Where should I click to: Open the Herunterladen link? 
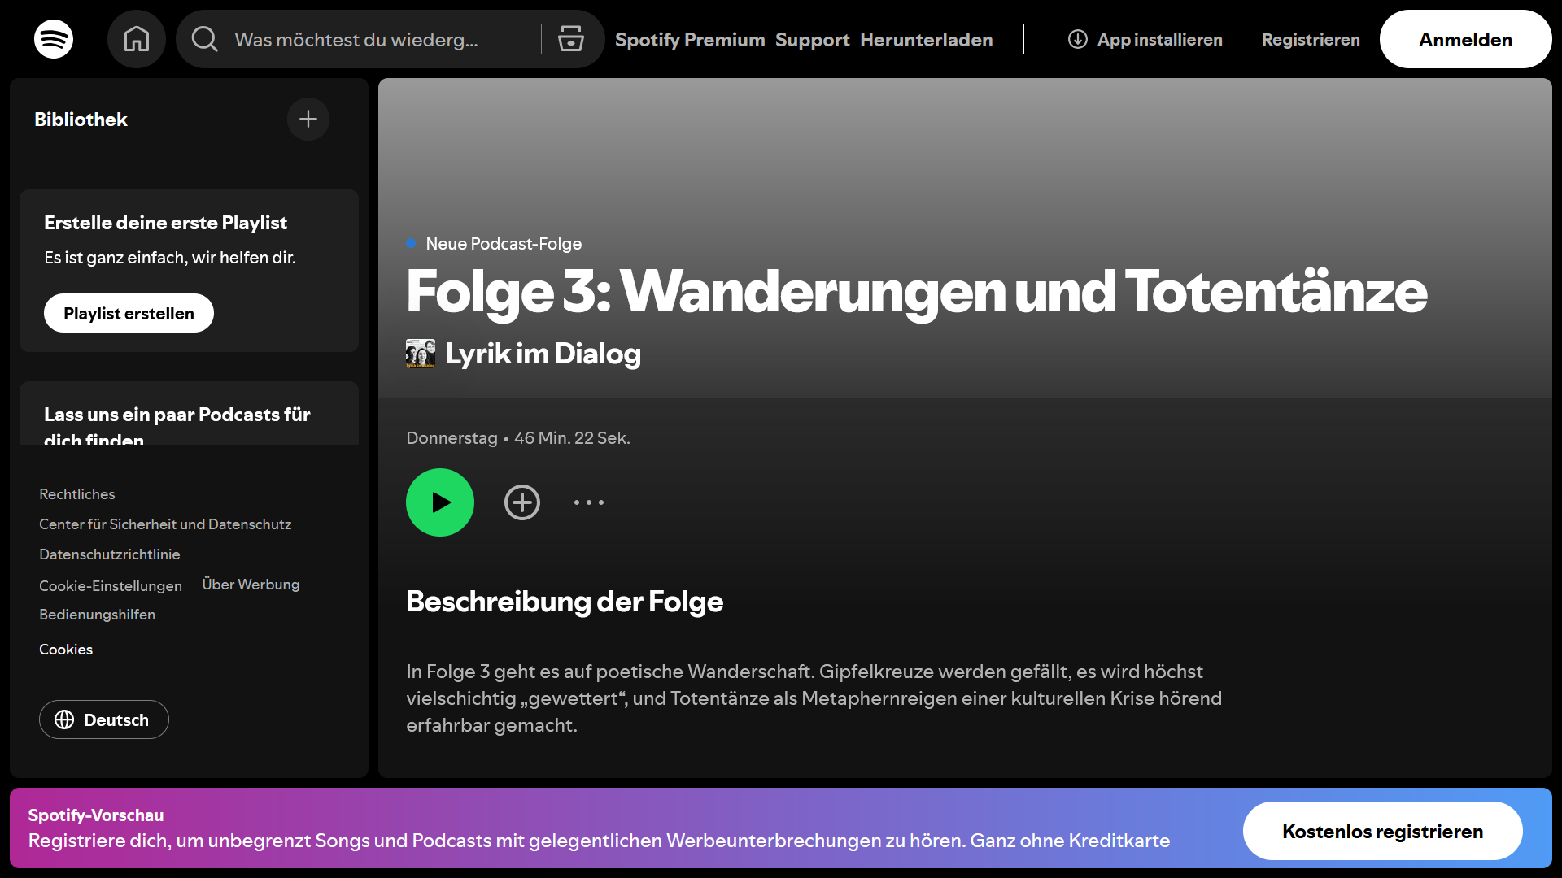tap(927, 39)
